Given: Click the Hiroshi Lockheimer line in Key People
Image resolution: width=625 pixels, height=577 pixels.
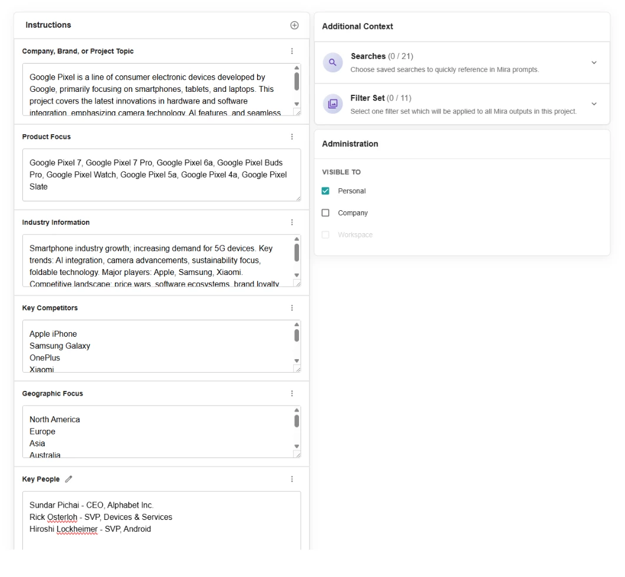Looking at the screenshot, I should [x=90, y=529].
